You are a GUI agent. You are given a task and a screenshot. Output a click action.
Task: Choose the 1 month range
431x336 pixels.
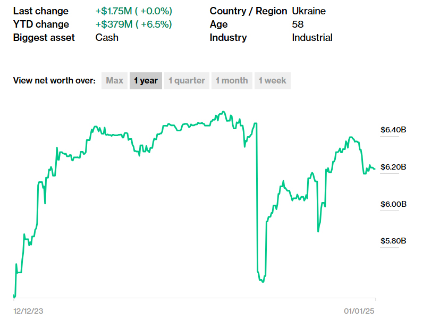click(x=232, y=81)
